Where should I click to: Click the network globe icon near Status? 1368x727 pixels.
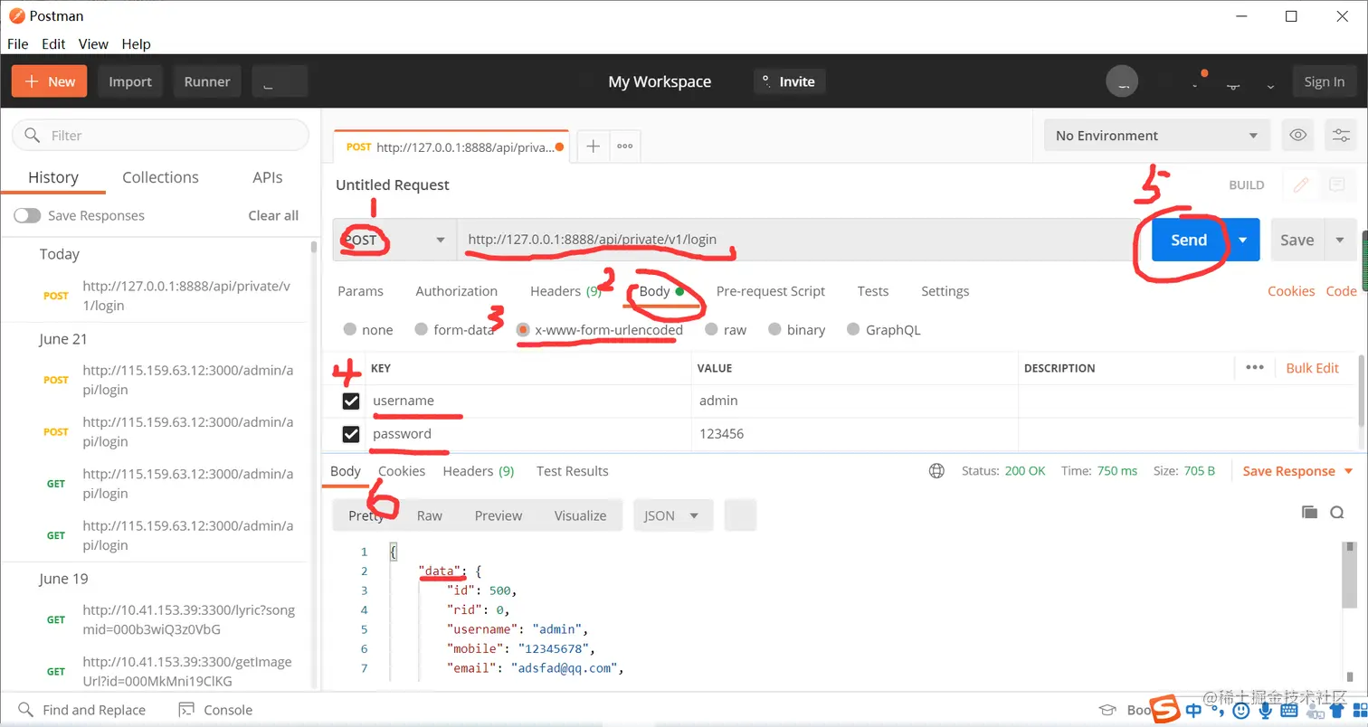(x=936, y=471)
